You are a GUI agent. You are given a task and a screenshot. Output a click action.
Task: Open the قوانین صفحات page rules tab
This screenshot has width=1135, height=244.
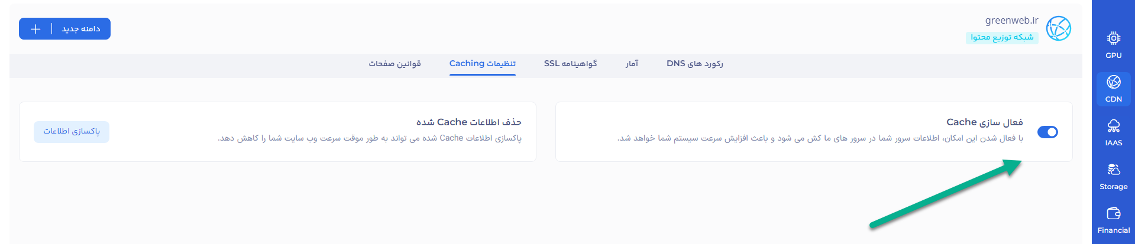tap(394, 64)
